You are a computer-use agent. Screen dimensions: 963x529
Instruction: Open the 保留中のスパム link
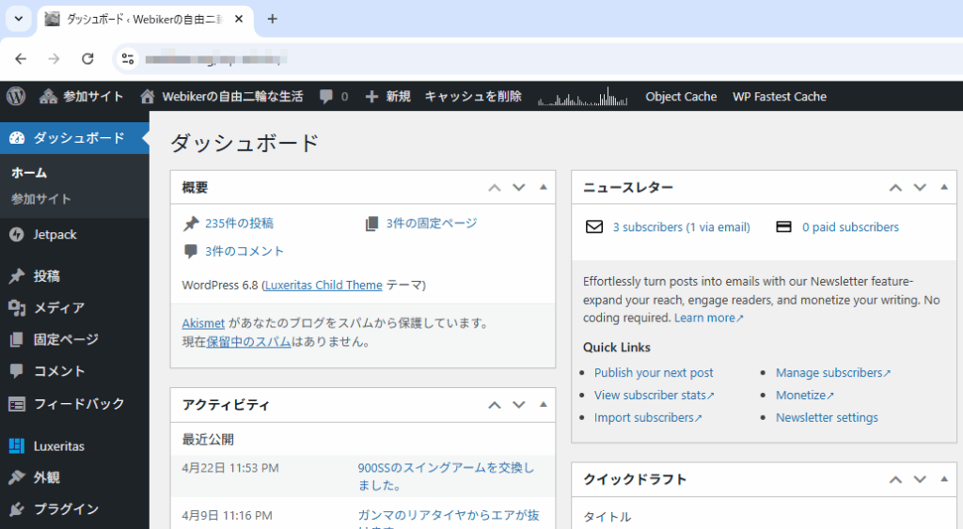pos(248,342)
